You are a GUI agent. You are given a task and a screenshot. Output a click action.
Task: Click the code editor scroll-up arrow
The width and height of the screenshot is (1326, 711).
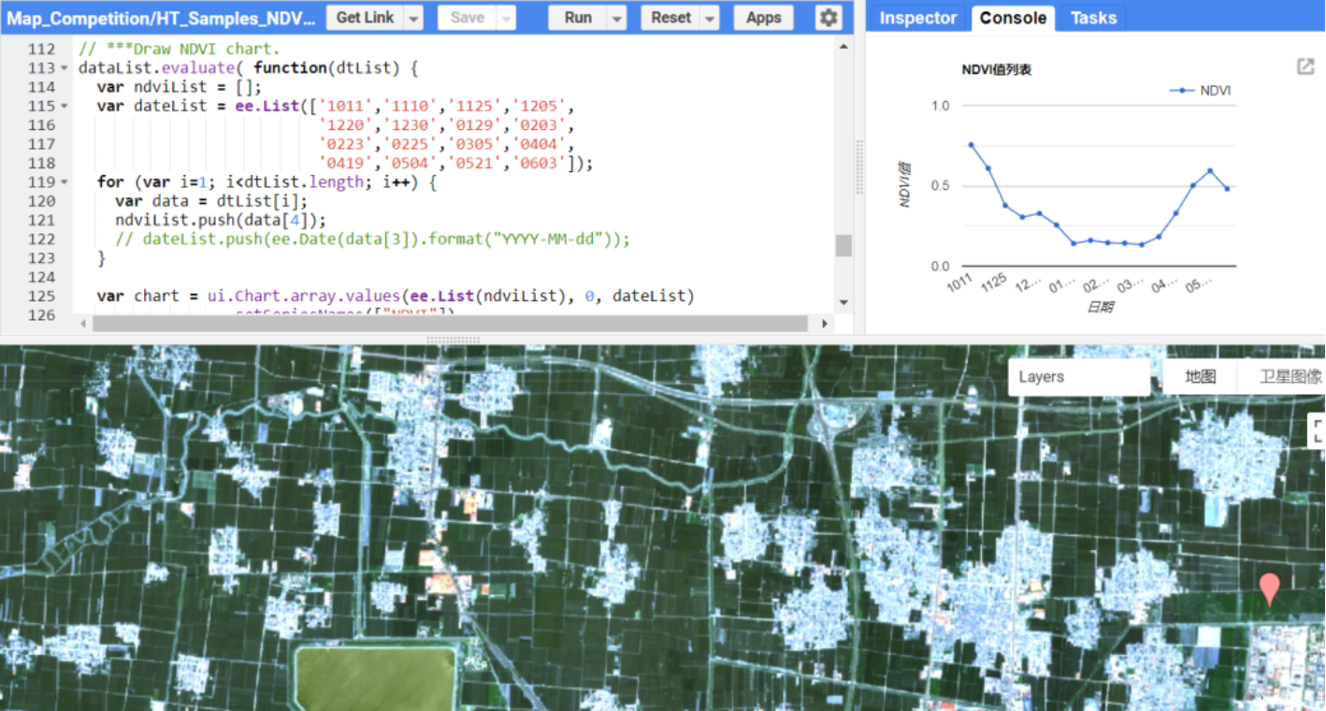(843, 47)
